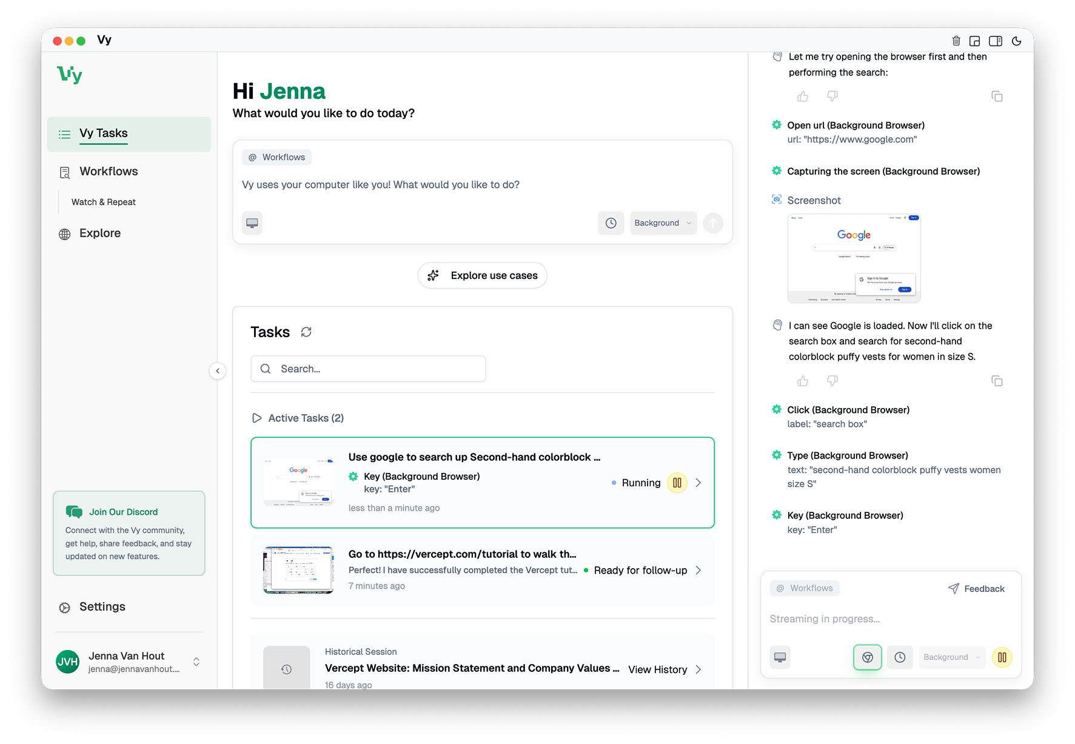Collapse the left sidebar with chevron
Viewport: 1075px width, 744px height.
(218, 370)
